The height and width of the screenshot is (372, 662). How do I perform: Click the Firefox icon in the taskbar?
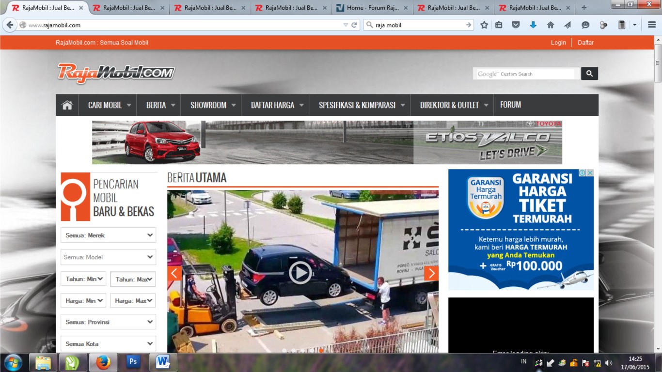tap(103, 362)
